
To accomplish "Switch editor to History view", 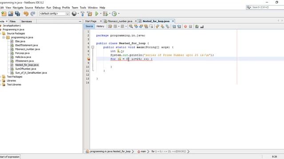I will (x=100, y=26).
